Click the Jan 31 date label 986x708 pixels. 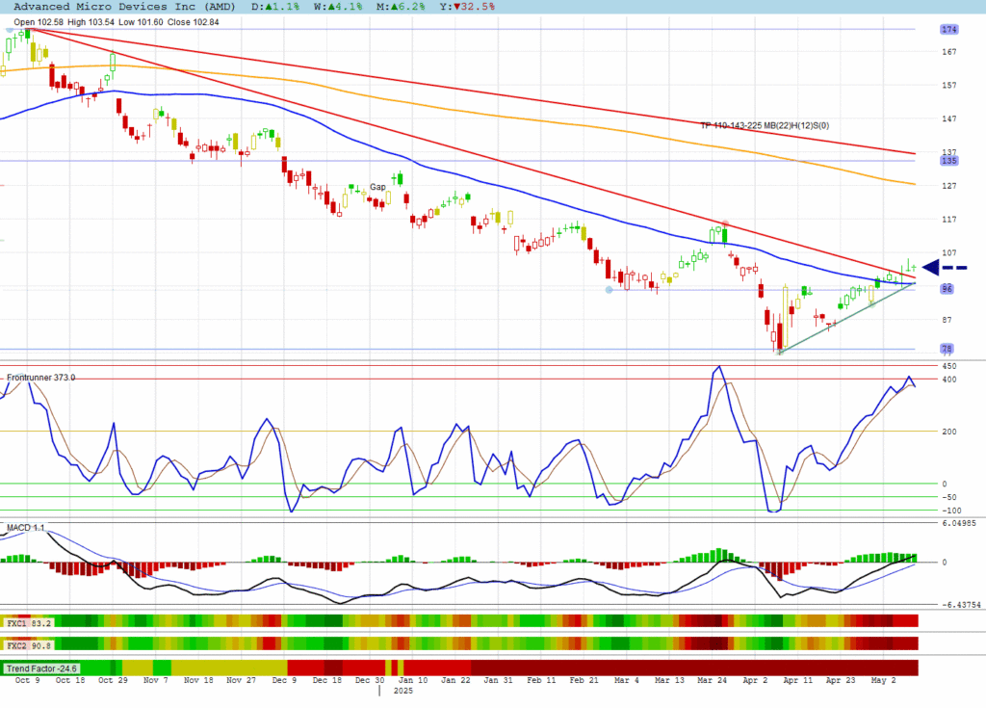[498, 680]
